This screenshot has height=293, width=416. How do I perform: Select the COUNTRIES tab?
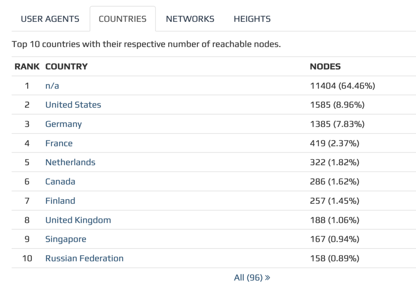click(122, 18)
